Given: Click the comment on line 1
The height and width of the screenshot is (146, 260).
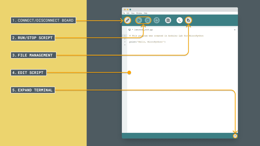Looking at the screenshot, I should click(x=166, y=36).
